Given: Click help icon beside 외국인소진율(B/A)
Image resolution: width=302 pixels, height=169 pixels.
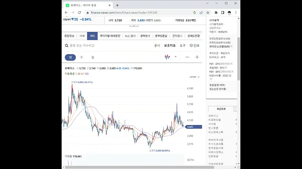Looking at the screenshot, I should click(x=231, y=46).
